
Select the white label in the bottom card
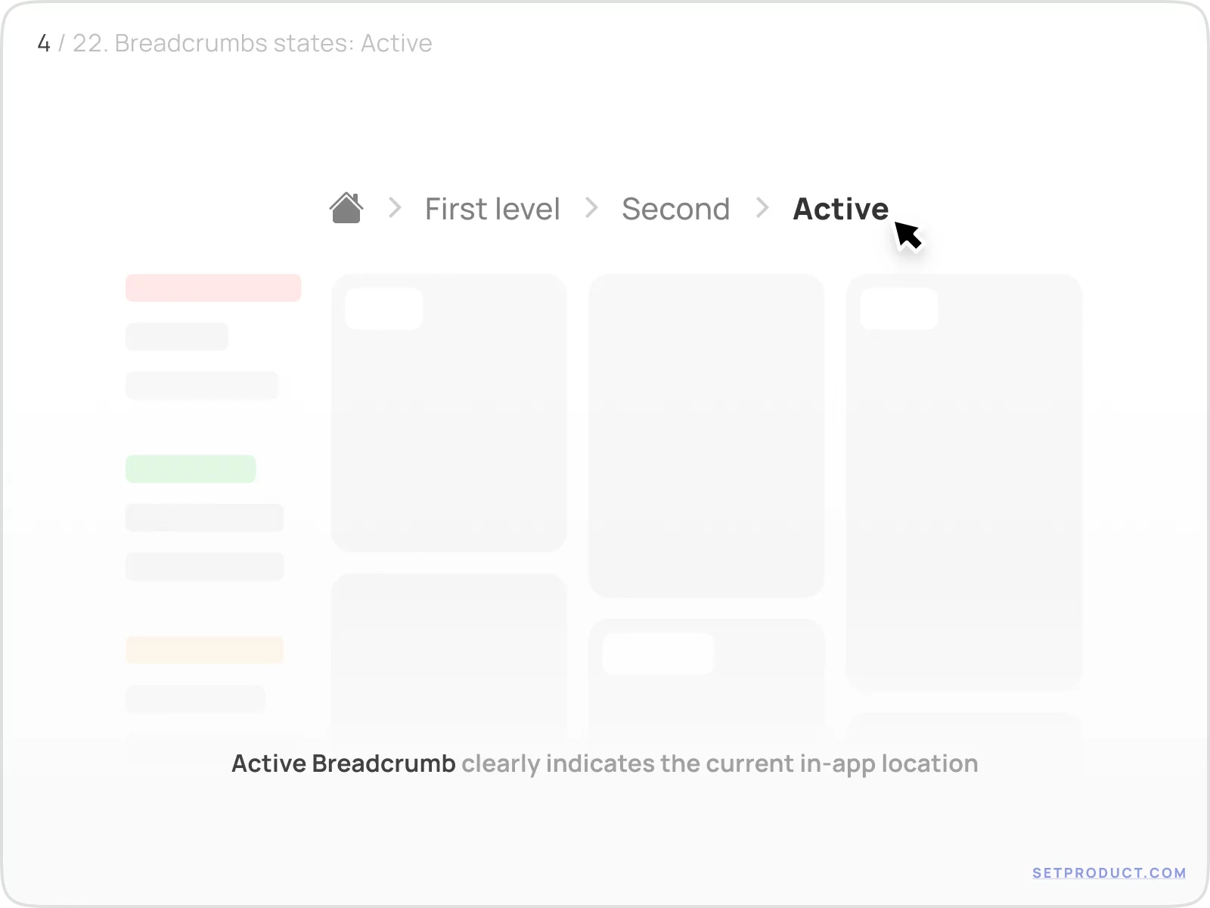click(658, 654)
